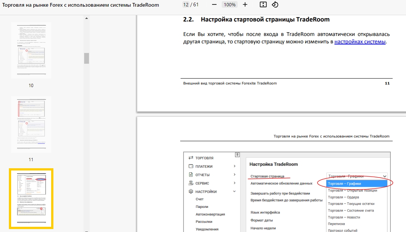This screenshot has height=232, width=406.
Task: Click the Стартовая страница label
Action: tap(267, 176)
